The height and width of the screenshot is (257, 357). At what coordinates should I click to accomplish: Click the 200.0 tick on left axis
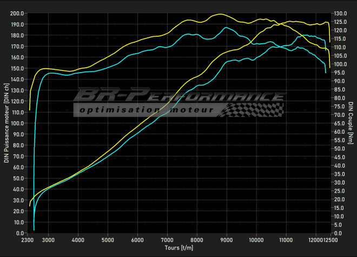click(x=17, y=14)
